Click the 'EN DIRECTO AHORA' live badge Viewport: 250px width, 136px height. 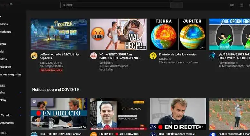click(51, 70)
